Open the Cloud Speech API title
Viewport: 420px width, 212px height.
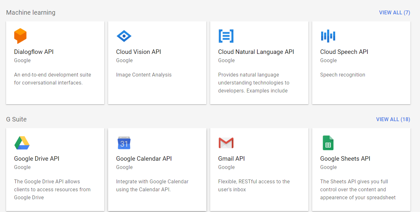(x=344, y=52)
